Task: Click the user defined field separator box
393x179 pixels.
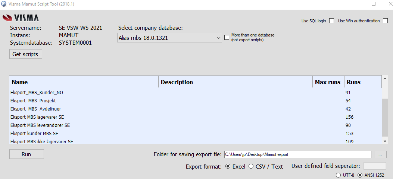Action: 374,166
